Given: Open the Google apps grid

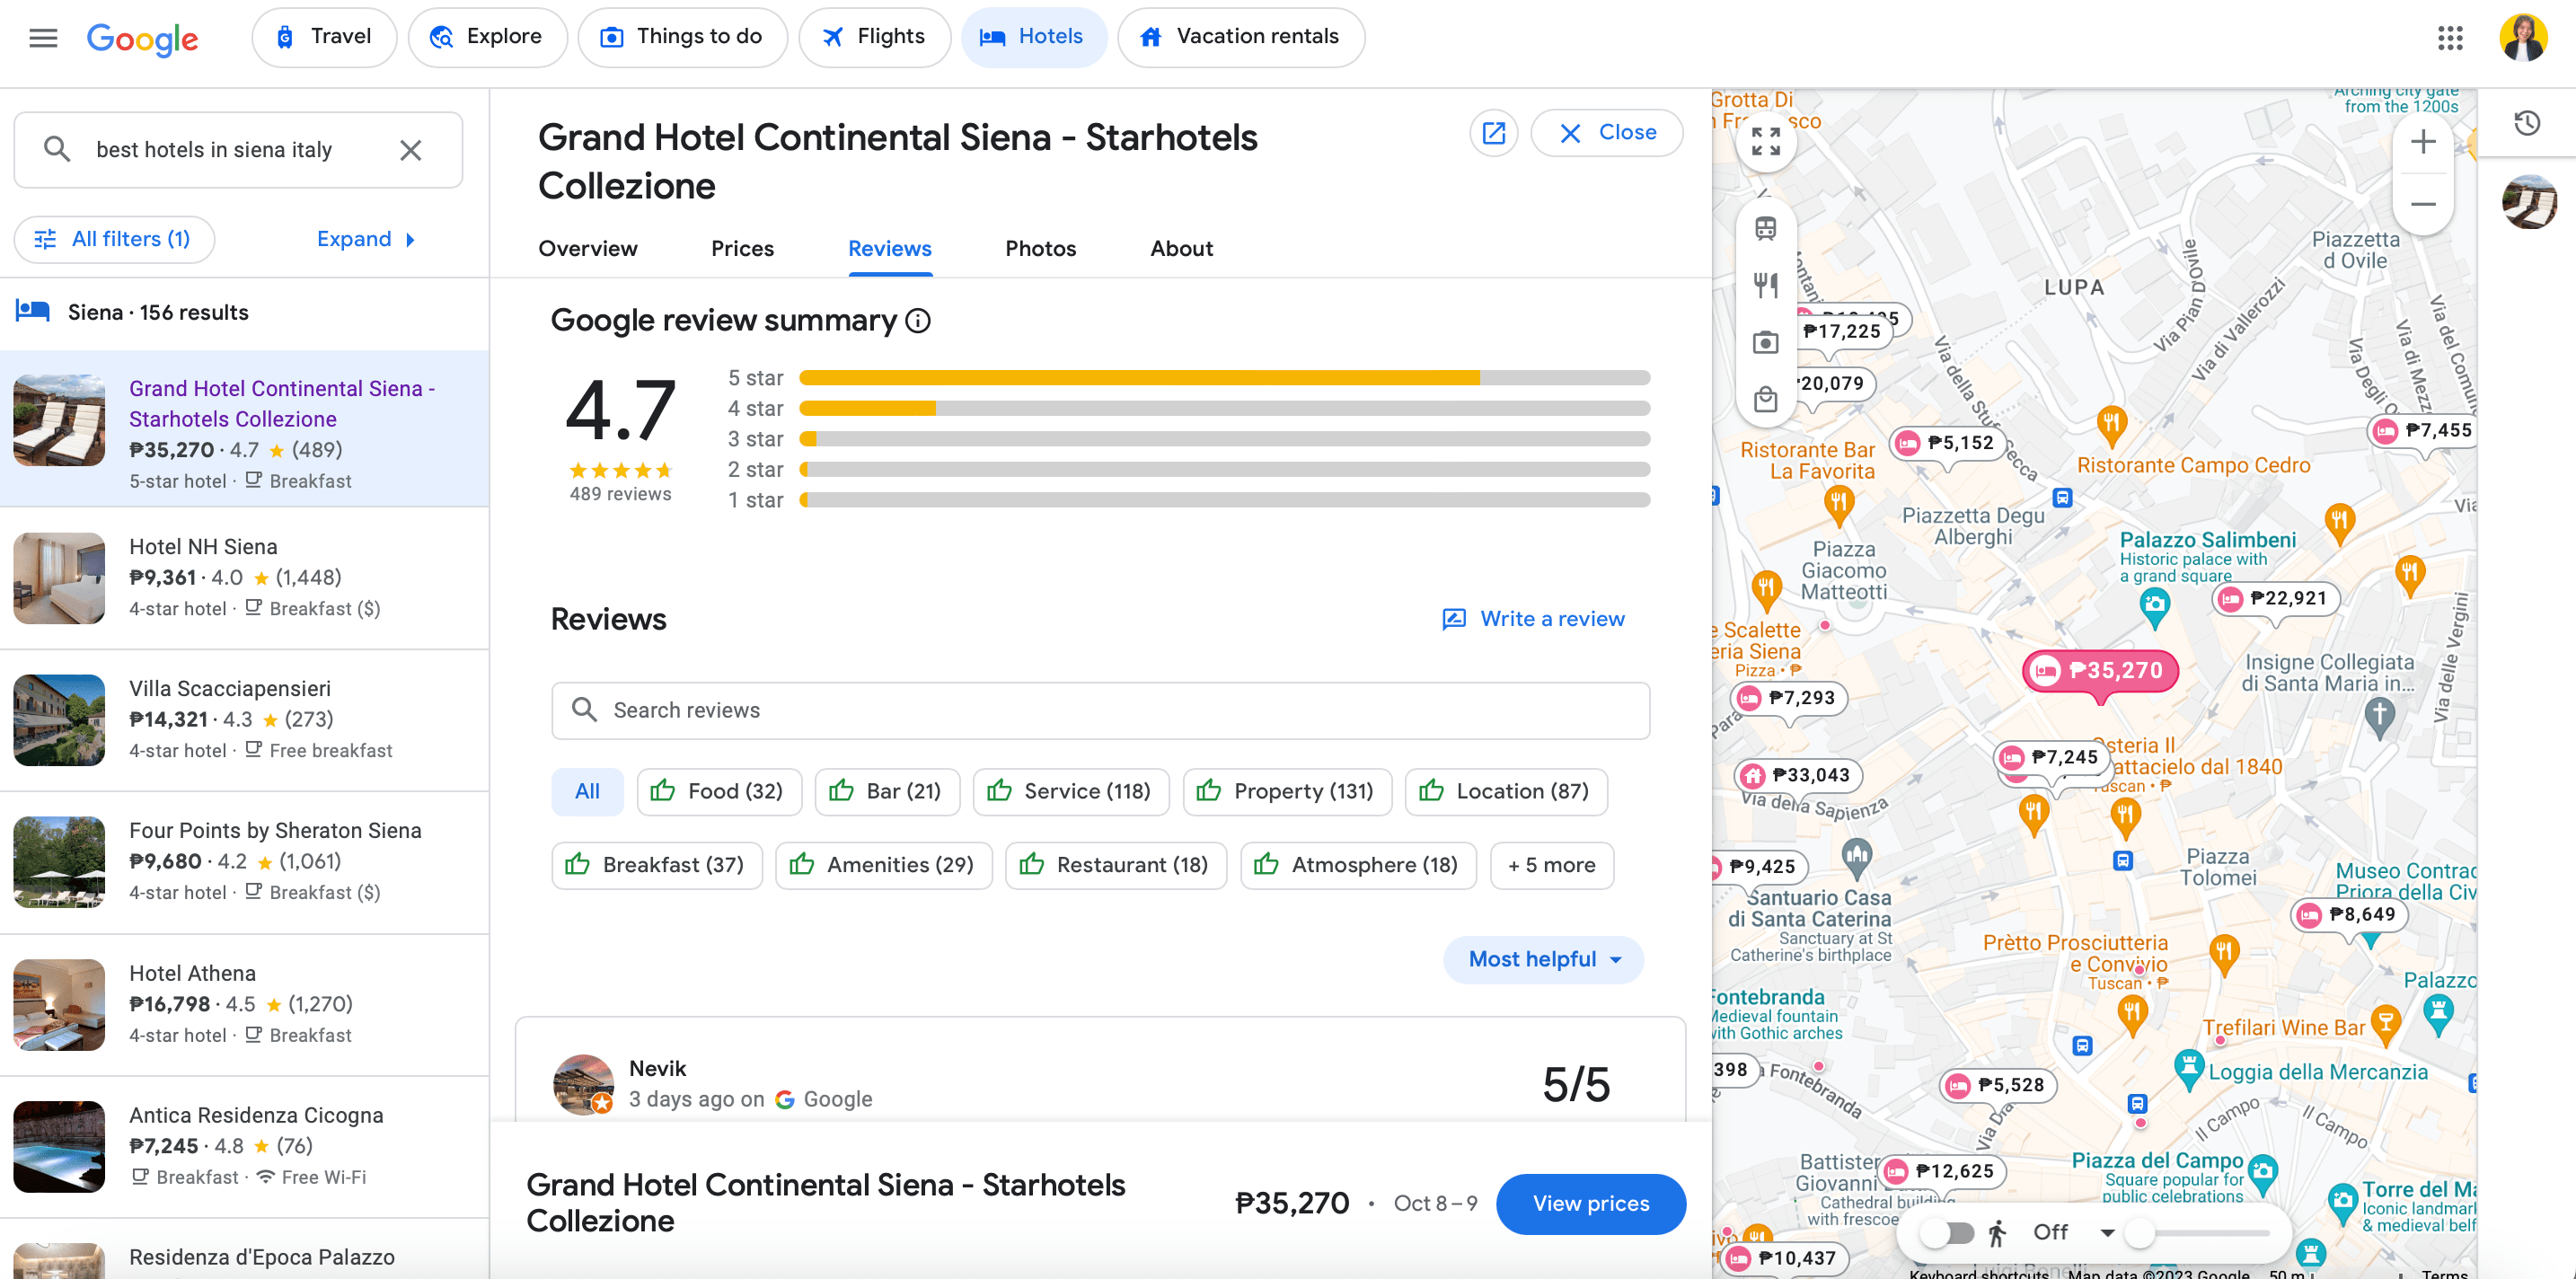Looking at the screenshot, I should (x=2449, y=38).
